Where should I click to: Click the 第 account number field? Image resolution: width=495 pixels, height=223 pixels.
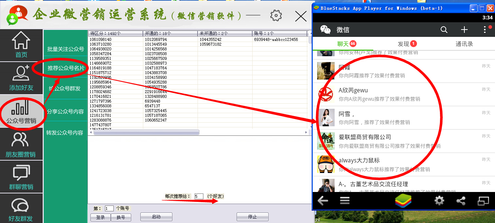[109, 208]
